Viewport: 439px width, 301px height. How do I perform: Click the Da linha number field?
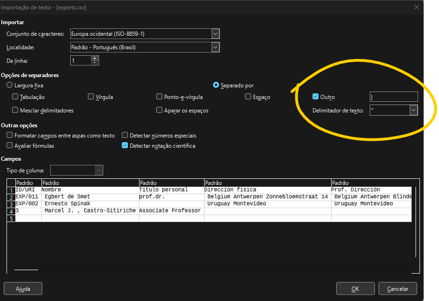(80, 60)
